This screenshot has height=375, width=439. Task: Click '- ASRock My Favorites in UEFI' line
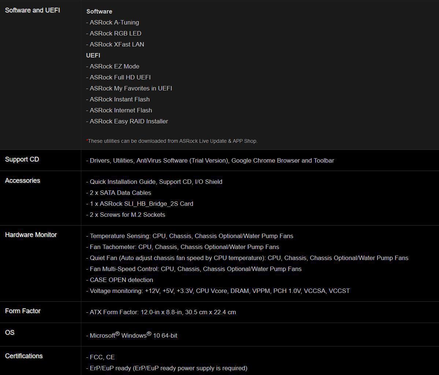(x=129, y=89)
